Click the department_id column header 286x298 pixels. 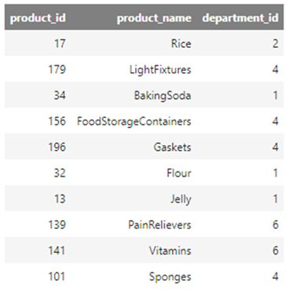tap(240, 18)
